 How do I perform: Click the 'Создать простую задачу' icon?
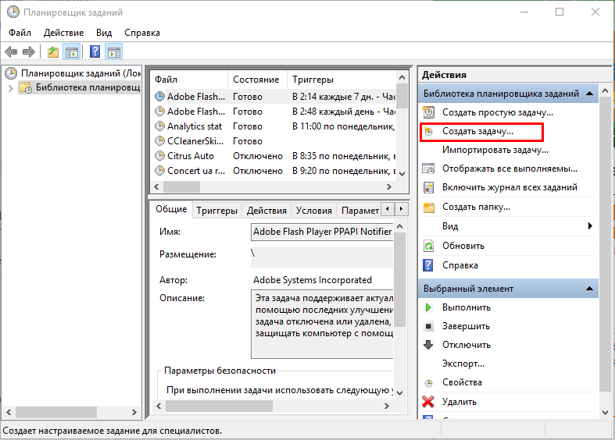click(x=428, y=112)
